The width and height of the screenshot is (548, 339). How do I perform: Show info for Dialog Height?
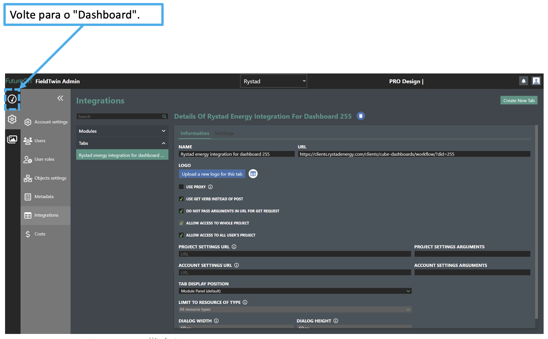pyautogui.click(x=336, y=321)
